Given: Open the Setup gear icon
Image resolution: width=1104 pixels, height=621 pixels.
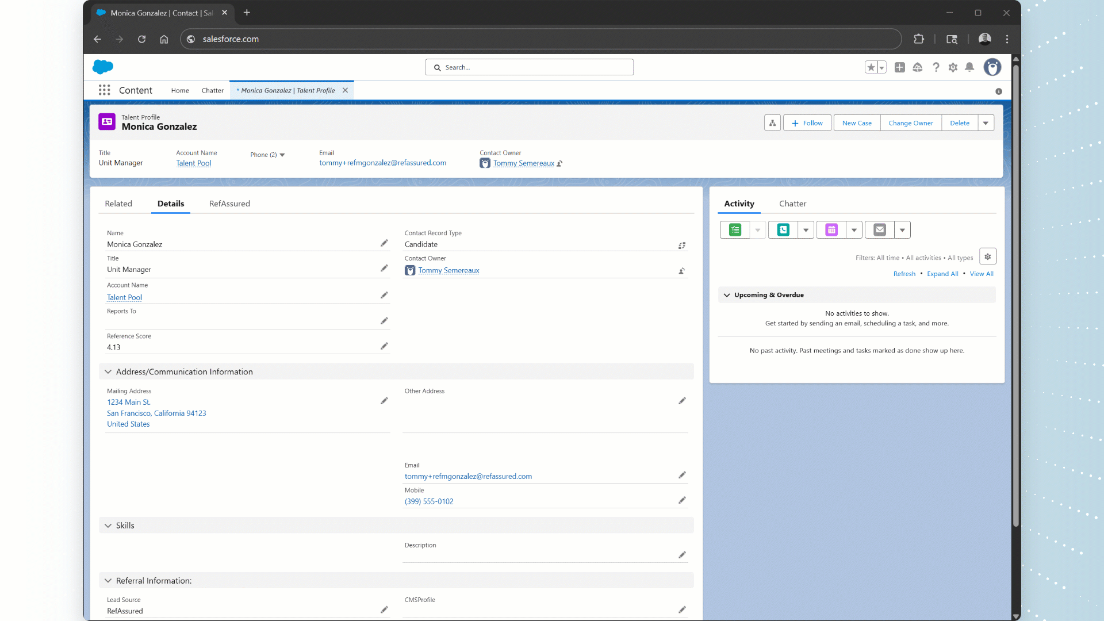Looking at the screenshot, I should (x=953, y=67).
